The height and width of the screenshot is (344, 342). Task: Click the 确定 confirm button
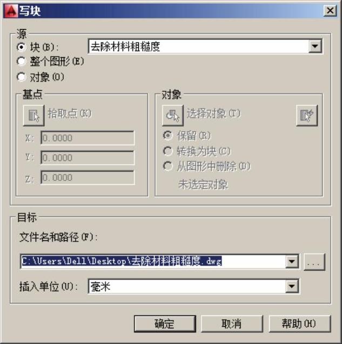coord(165,324)
